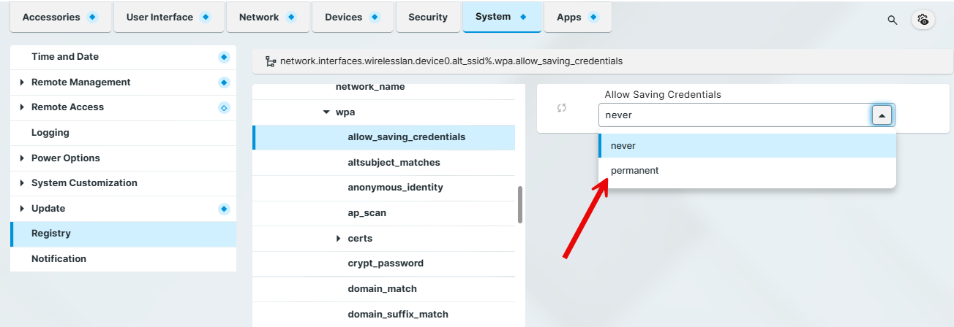The image size is (954, 327).
Task: Click the diamond badge on the Accessories tab
Action: tap(92, 18)
